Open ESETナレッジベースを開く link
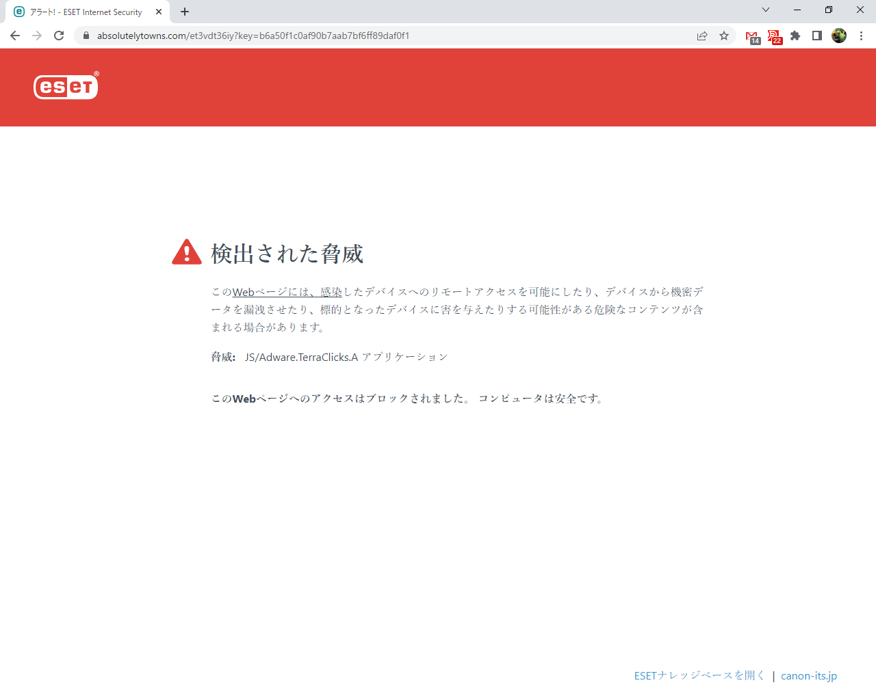This screenshot has height=700, width=876. tap(699, 675)
